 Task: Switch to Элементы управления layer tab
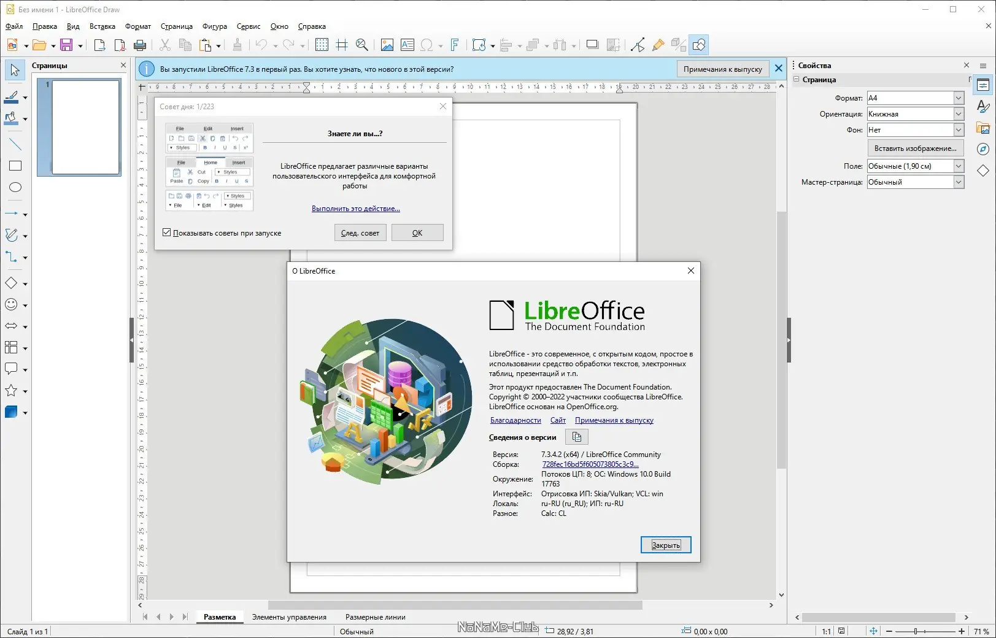pos(289,617)
